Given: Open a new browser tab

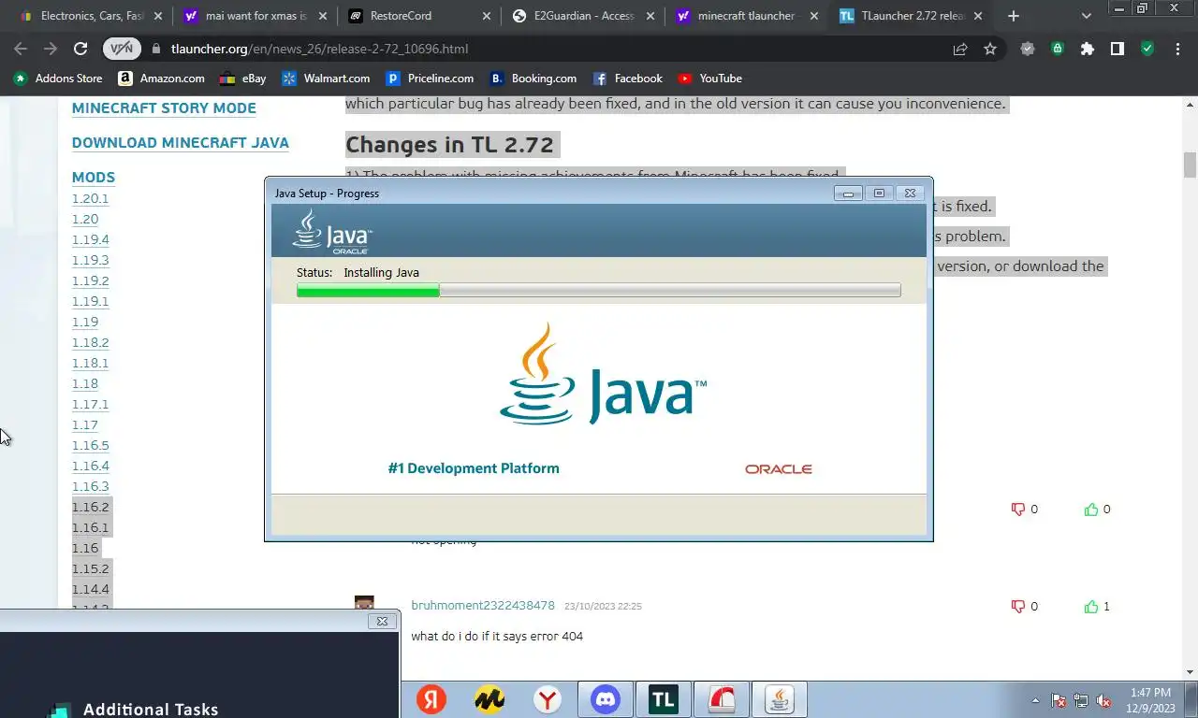Looking at the screenshot, I should click(x=1014, y=16).
